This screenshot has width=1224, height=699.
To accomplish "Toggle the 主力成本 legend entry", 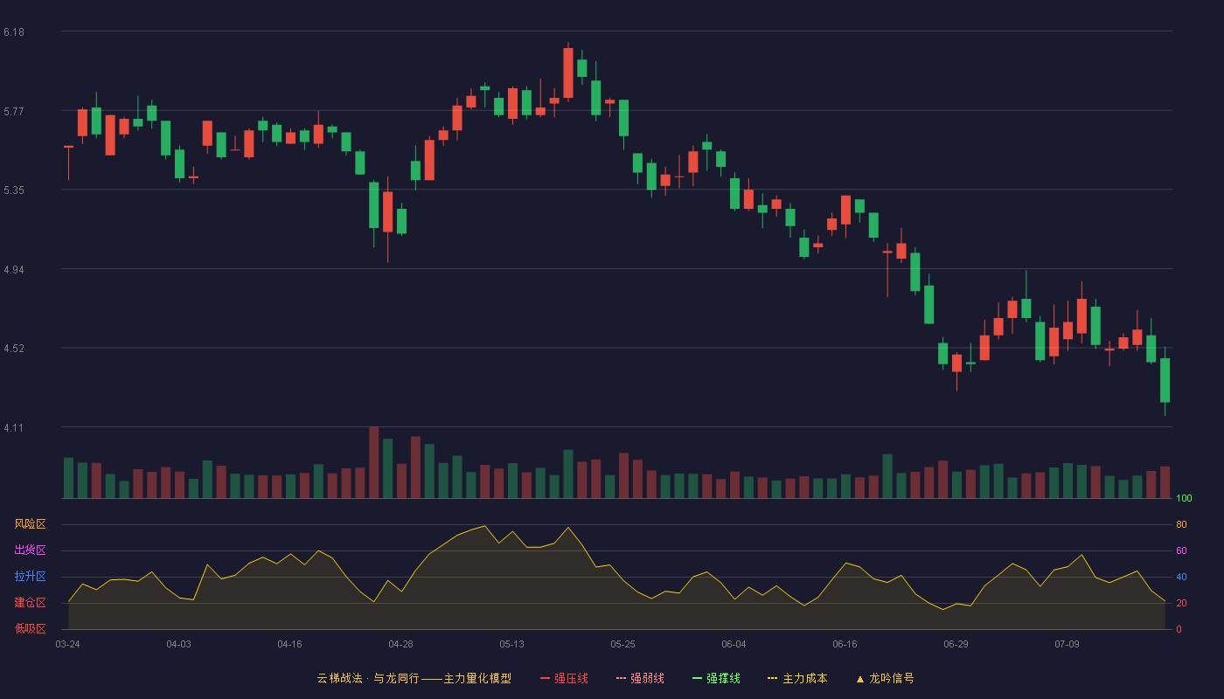I will pyautogui.click(x=797, y=678).
